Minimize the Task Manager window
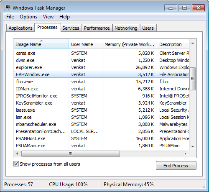This screenshot has width=209, height=192. point(171,8)
